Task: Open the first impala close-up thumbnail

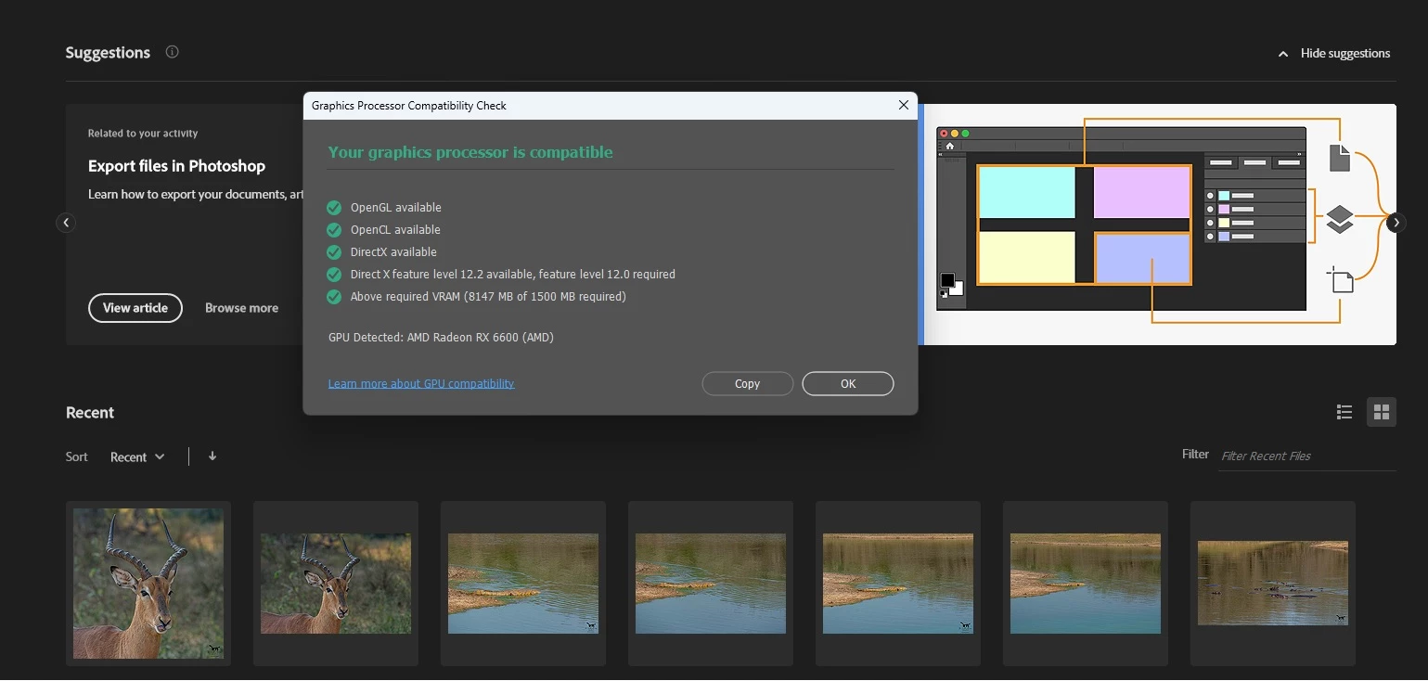Action: tap(148, 584)
